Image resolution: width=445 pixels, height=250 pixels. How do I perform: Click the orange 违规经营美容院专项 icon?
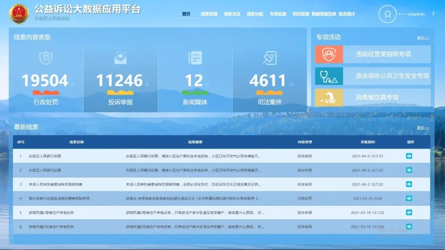[x=329, y=54]
